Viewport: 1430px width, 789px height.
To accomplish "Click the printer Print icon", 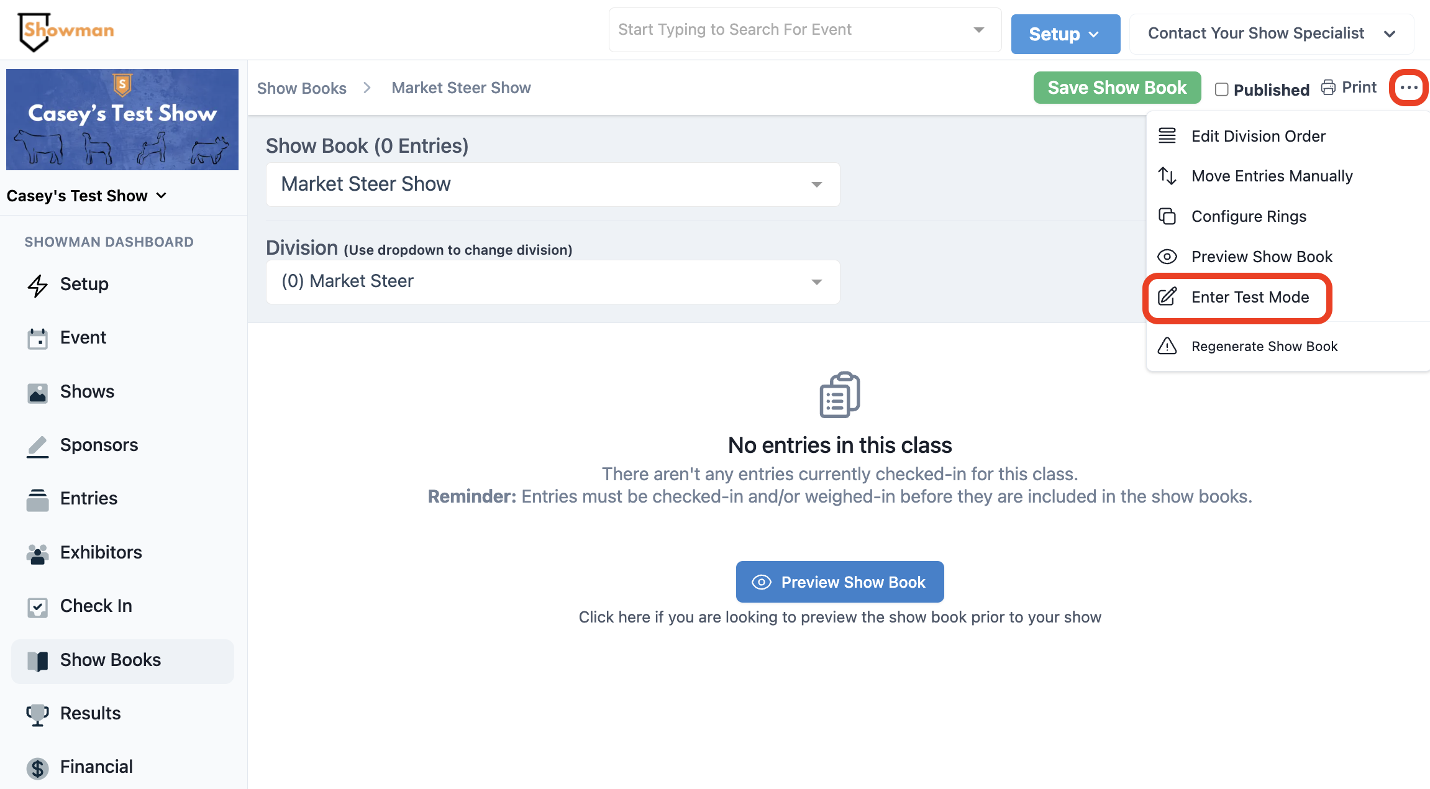I will point(1328,88).
